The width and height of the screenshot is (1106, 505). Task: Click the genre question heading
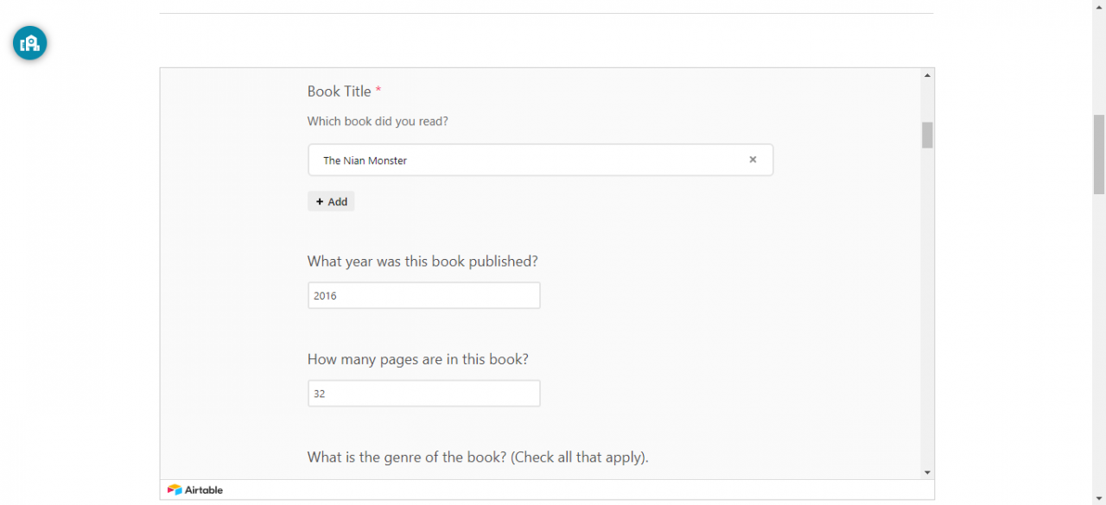click(x=478, y=457)
